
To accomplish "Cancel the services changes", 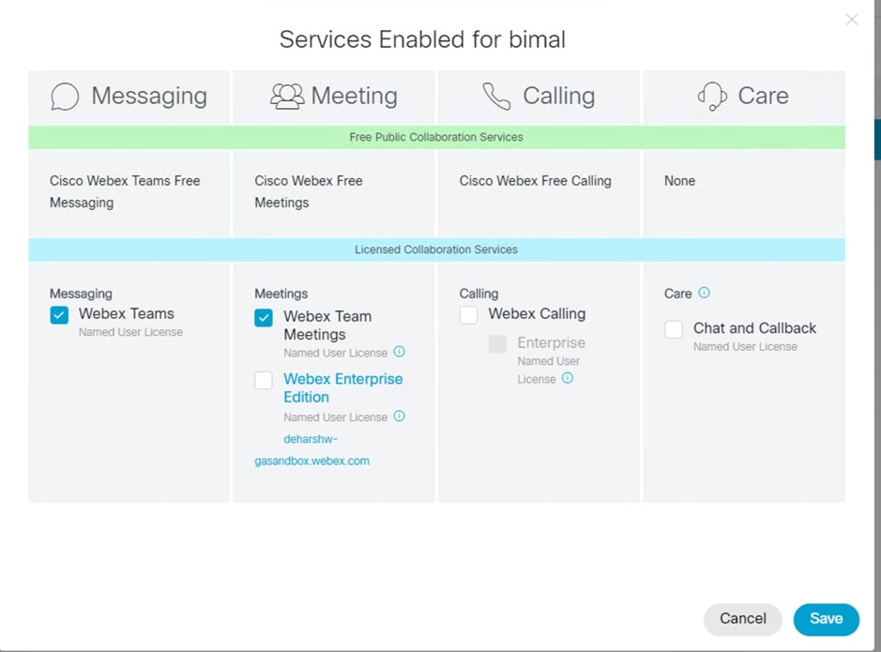I will pos(742,619).
